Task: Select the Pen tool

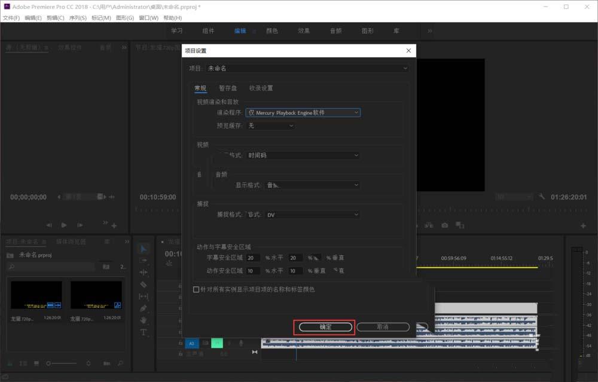Action: 144,308
